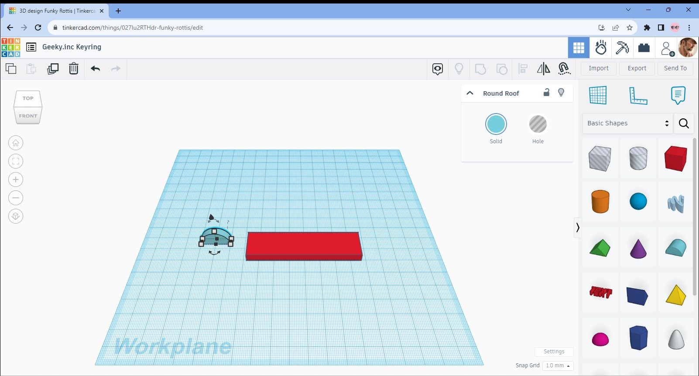Collapse the Round Roof inspector panel
This screenshot has height=376, width=699.
(470, 93)
